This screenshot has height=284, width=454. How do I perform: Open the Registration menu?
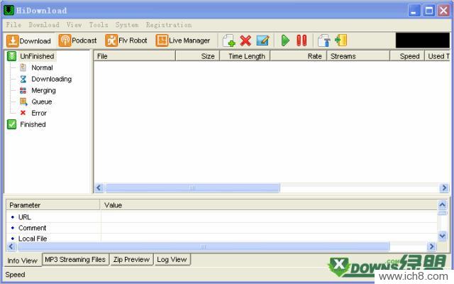click(x=169, y=25)
